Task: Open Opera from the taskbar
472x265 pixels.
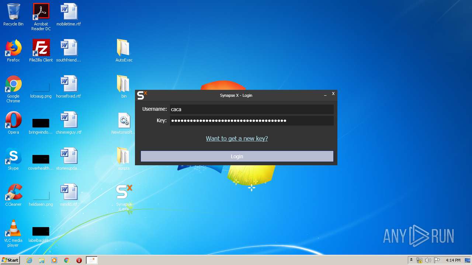Action: pyautogui.click(x=79, y=260)
